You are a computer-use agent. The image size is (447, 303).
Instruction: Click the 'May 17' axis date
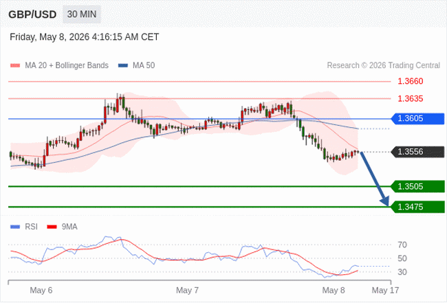pos(385,290)
